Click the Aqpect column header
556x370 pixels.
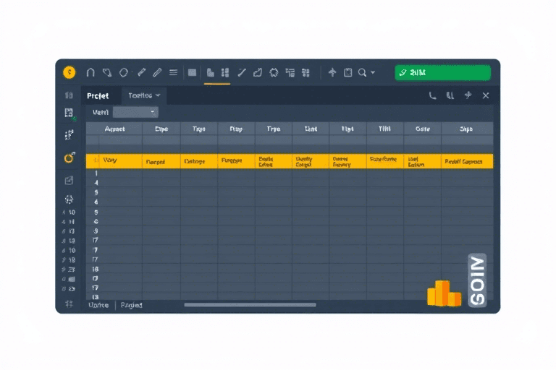(x=114, y=129)
